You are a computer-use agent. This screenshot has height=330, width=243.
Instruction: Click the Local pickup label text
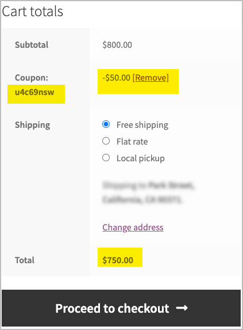click(x=141, y=158)
